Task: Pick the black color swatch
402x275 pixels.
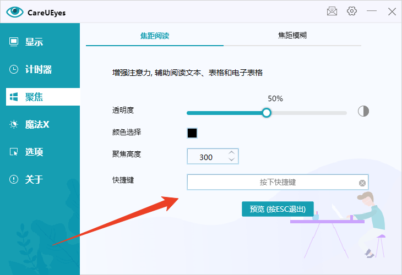Action: [192, 133]
